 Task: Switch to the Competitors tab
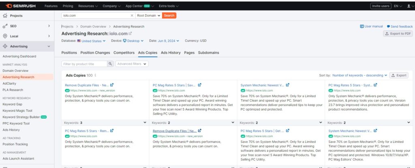pos(124,53)
